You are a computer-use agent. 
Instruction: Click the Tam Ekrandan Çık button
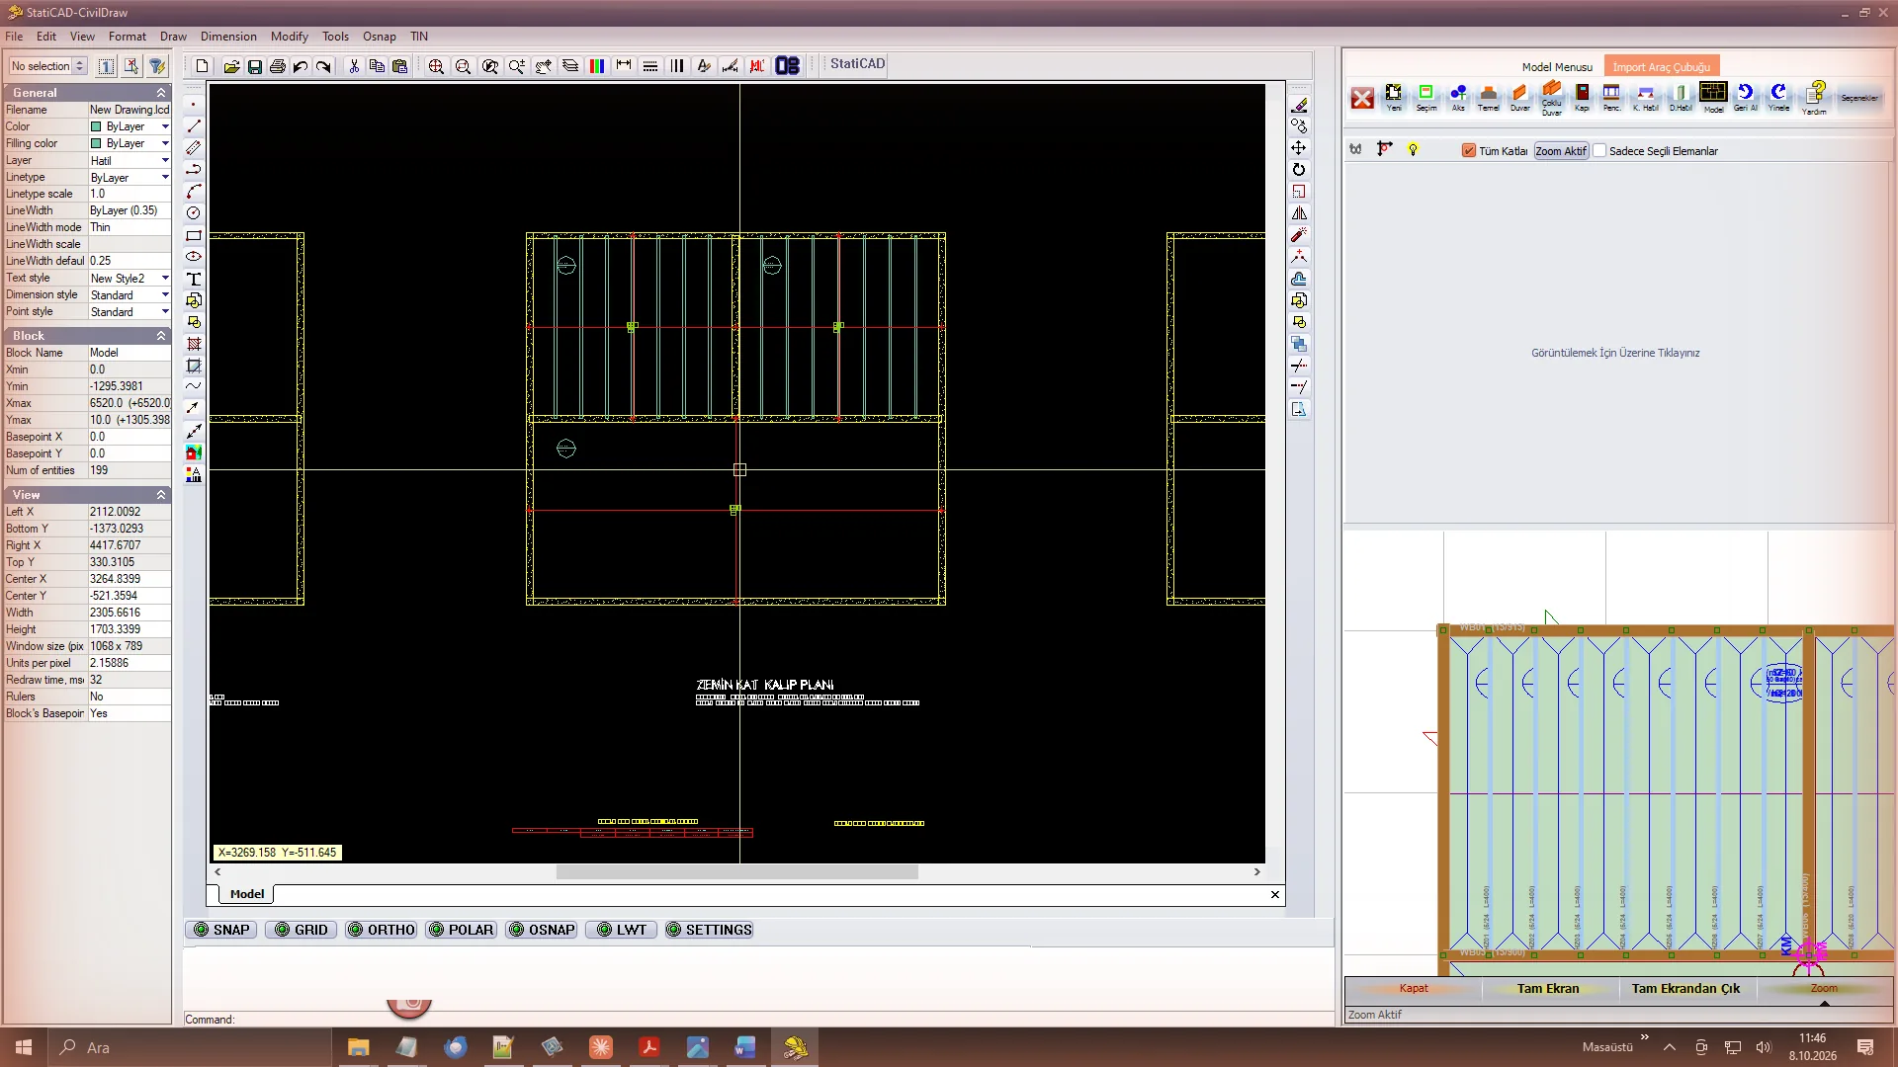click(x=1685, y=988)
